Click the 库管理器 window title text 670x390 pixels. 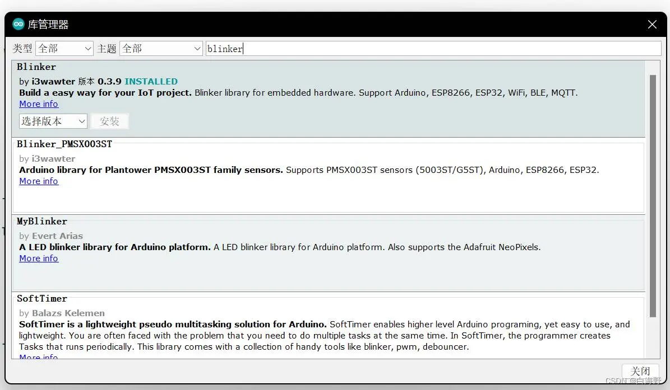pyautogui.click(x=48, y=24)
